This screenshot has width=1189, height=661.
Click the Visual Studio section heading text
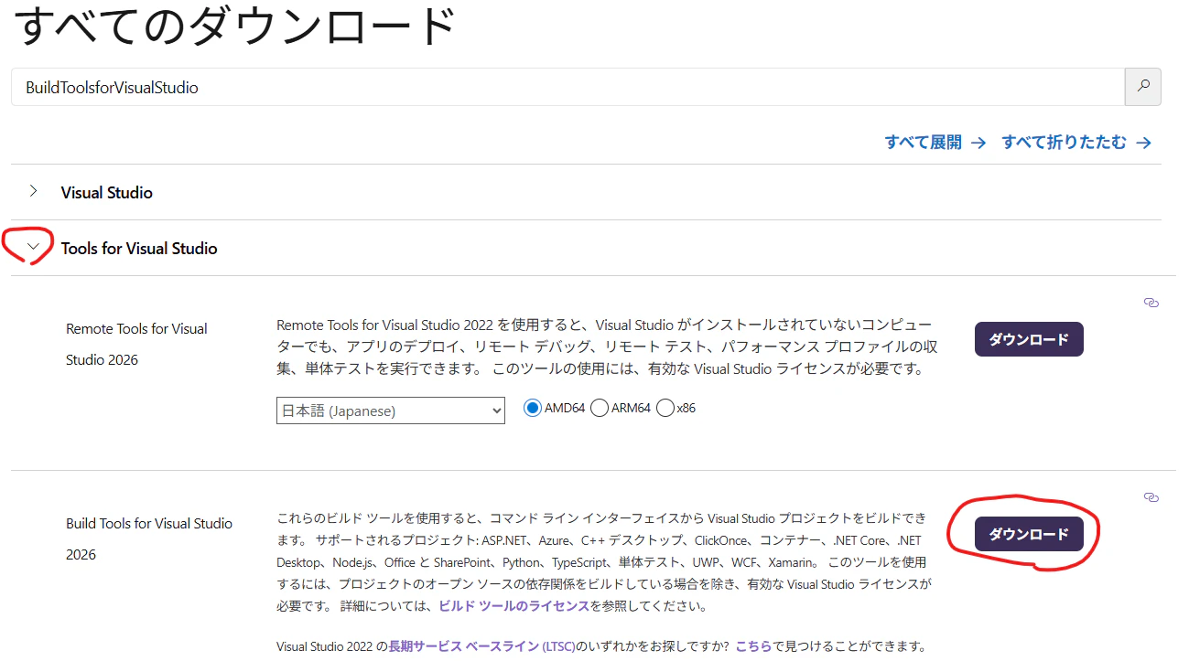coord(107,193)
